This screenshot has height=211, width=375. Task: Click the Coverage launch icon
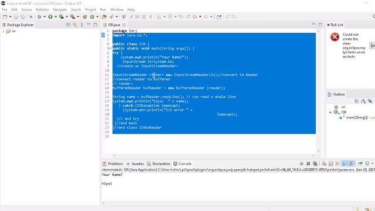pos(62,17)
